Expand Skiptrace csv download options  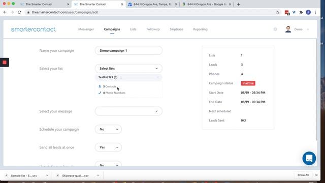pos(98,175)
